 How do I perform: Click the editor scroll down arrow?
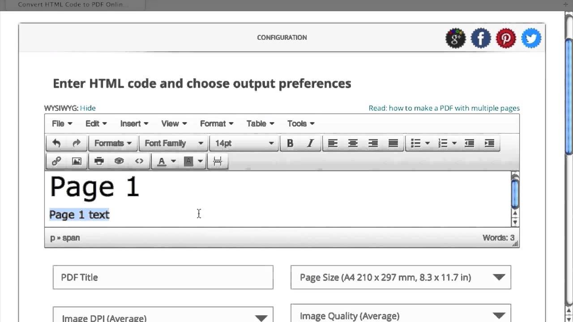pyautogui.click(x=515, y=222)
